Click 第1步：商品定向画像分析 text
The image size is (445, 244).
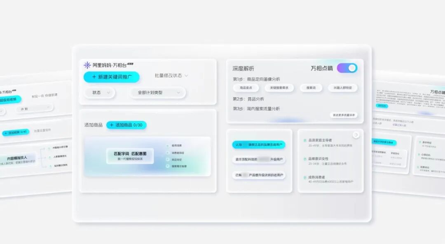point(256,79)
